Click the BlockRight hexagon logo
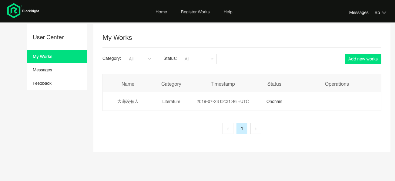The image size is (395, 181). click(x=14, y=11)
